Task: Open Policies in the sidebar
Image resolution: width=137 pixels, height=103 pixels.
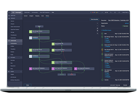Action: (x=12, y=52)
